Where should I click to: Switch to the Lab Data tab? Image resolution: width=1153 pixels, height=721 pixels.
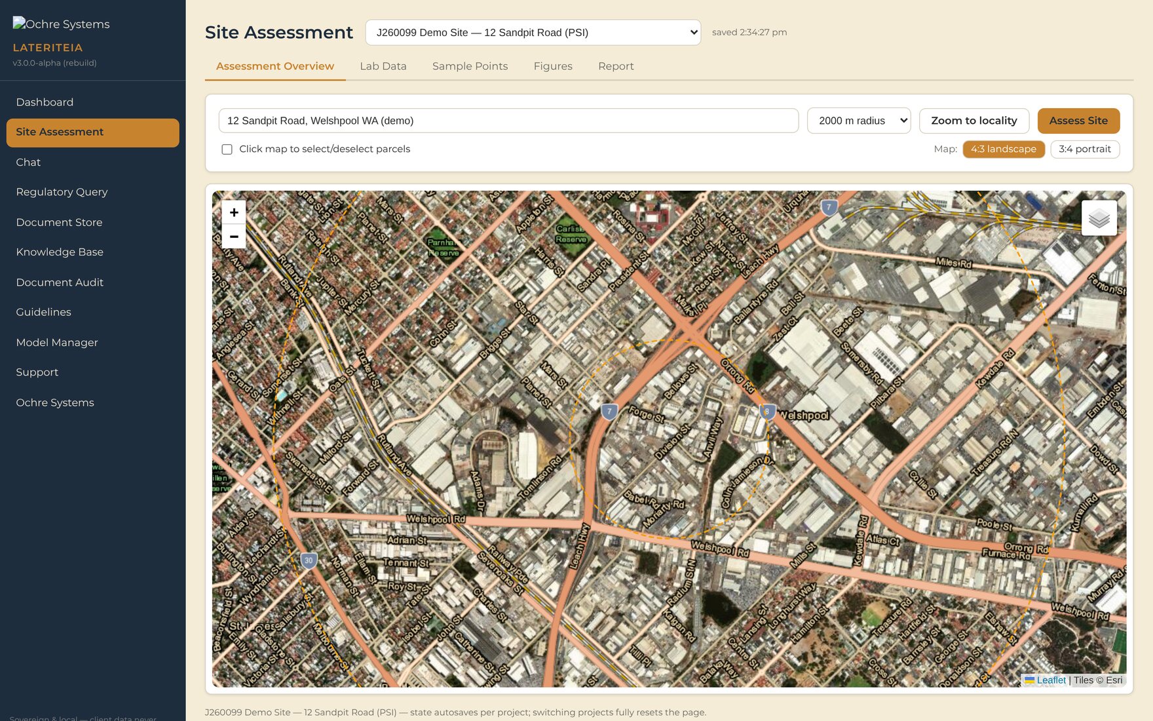383,66
